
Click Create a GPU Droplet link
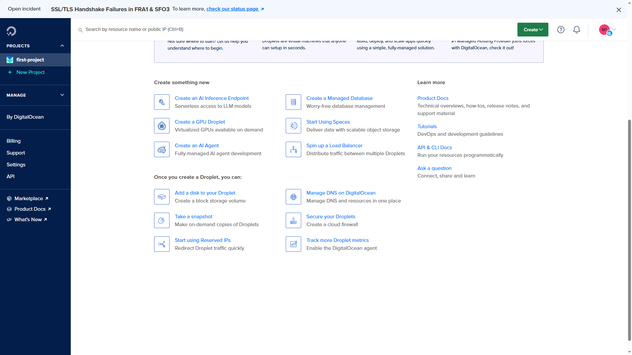tap(200, 122)
